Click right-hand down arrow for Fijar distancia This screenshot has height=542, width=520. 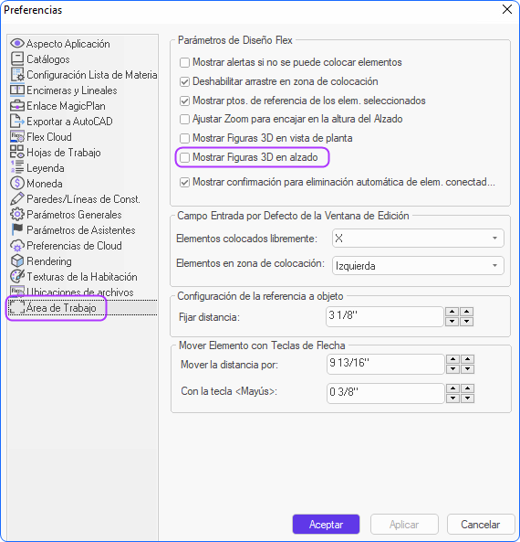[x=466, y=322]
